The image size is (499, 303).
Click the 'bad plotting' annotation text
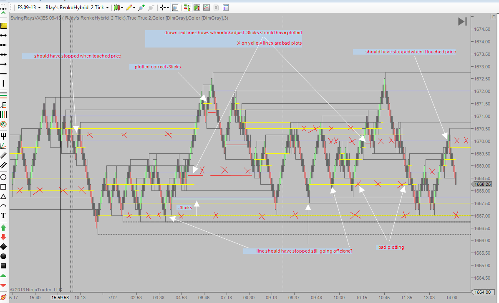pyautogui.click(x=391, y=248)
